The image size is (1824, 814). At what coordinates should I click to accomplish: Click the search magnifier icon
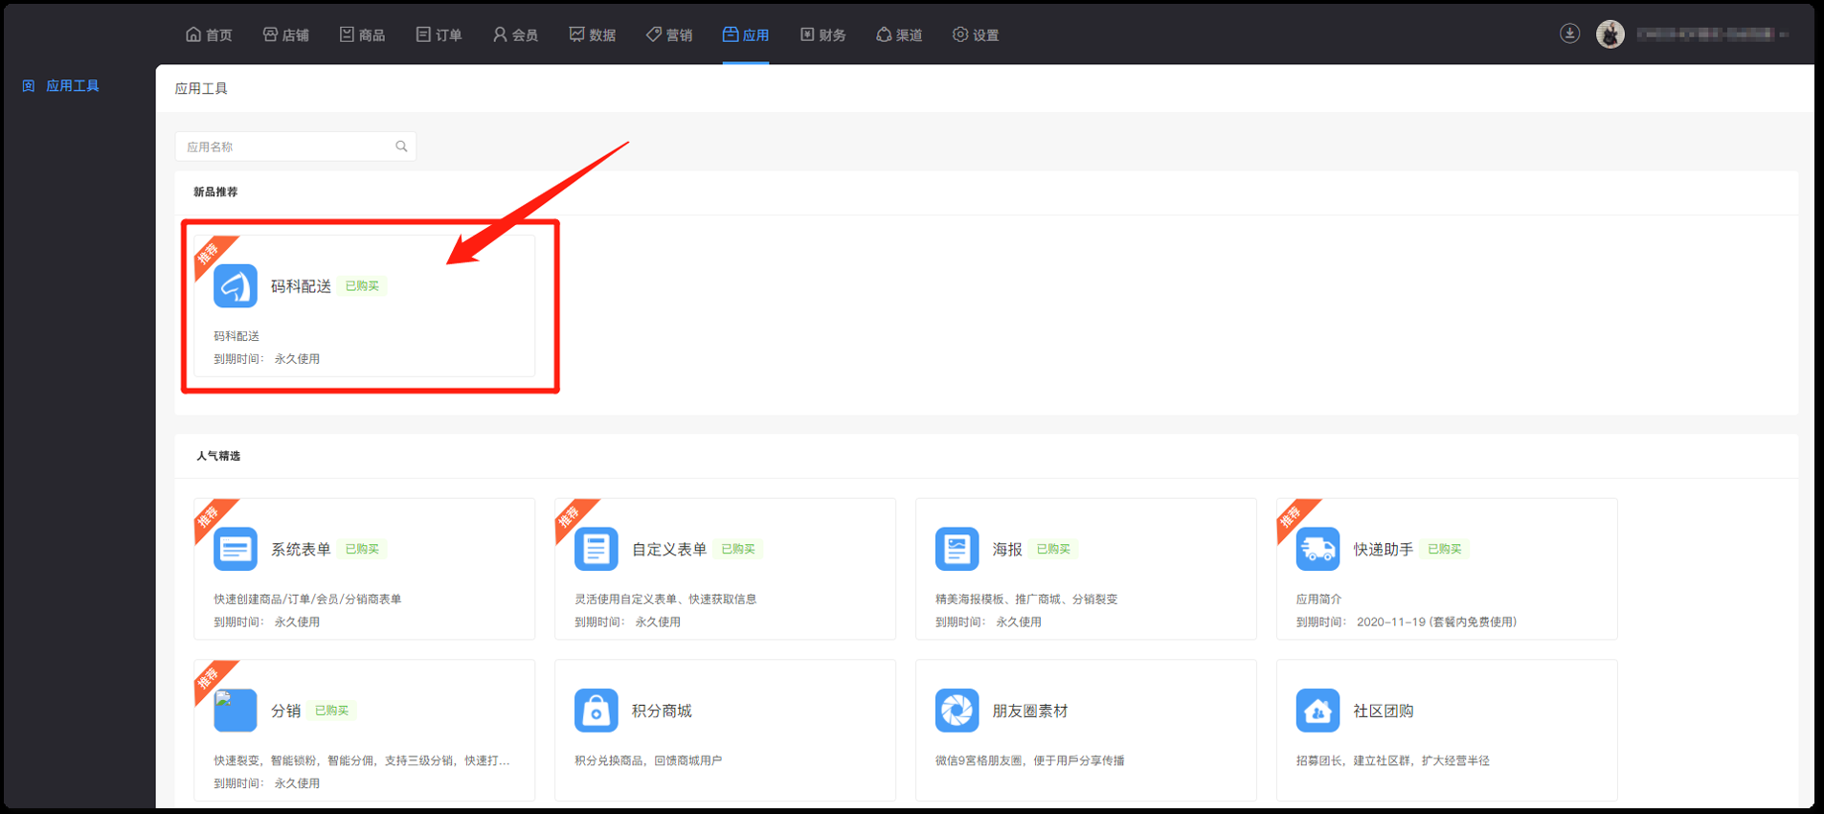pyautogui.click(x=401, y=147)
